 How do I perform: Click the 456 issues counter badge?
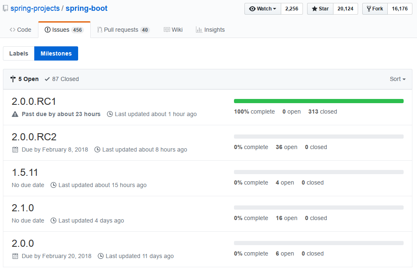77,30
